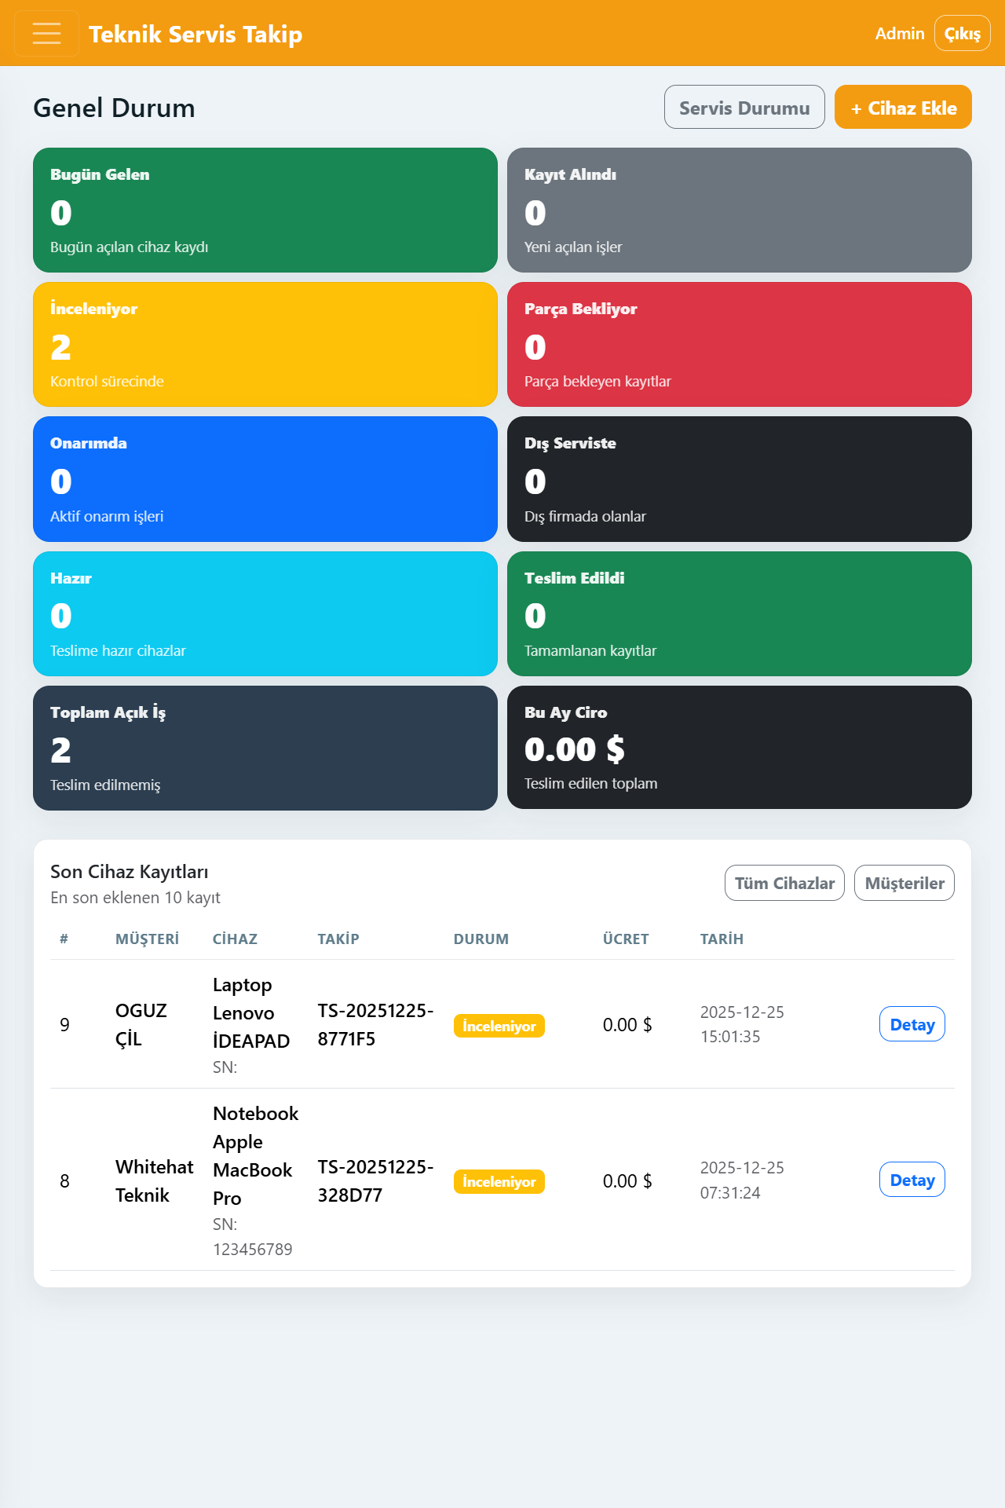Select the red Parça Bekliyor card

[x=739, y=344]
